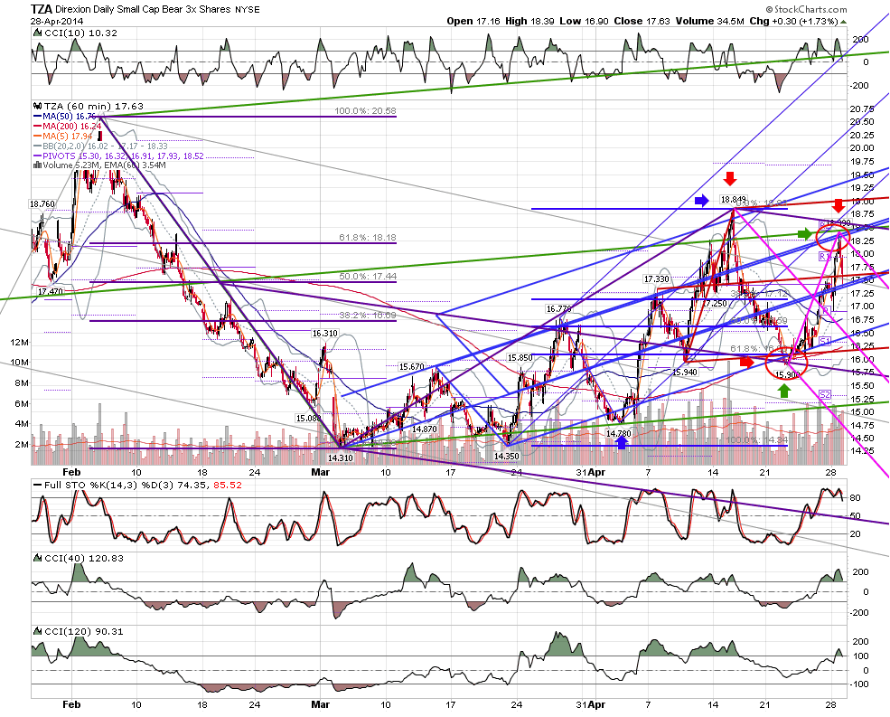Click the blue up arrow below 14.780
Viewport: 890px width, 717px height.
[x=622, y=442]
